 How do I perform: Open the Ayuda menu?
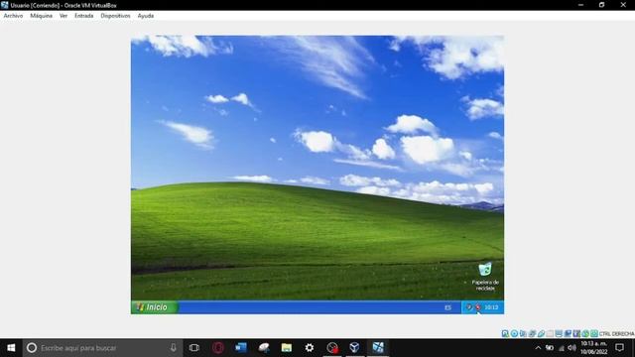146,16
